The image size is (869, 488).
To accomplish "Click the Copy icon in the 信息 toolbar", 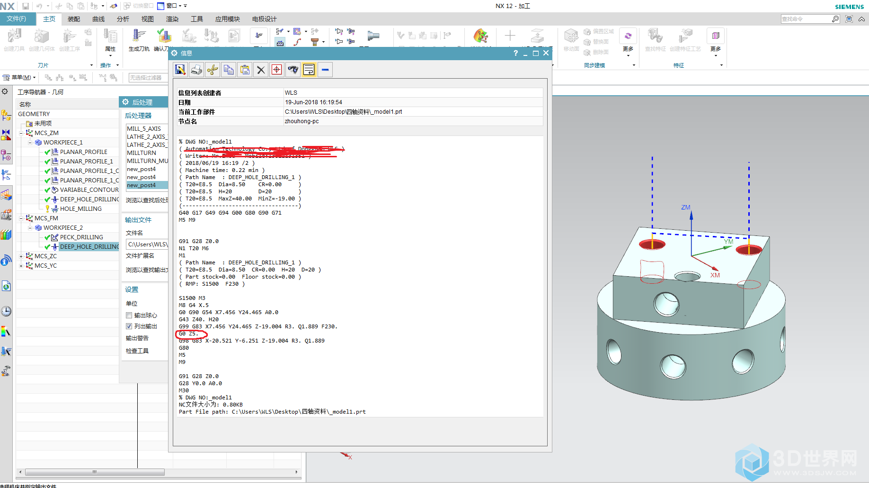I will [229, 70].
